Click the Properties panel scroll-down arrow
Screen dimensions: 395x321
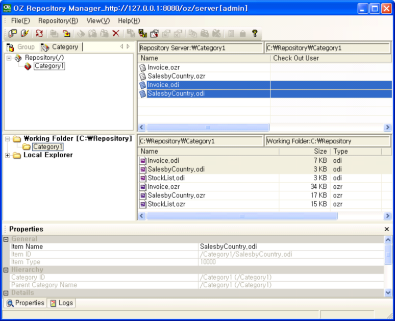[388, 293]
